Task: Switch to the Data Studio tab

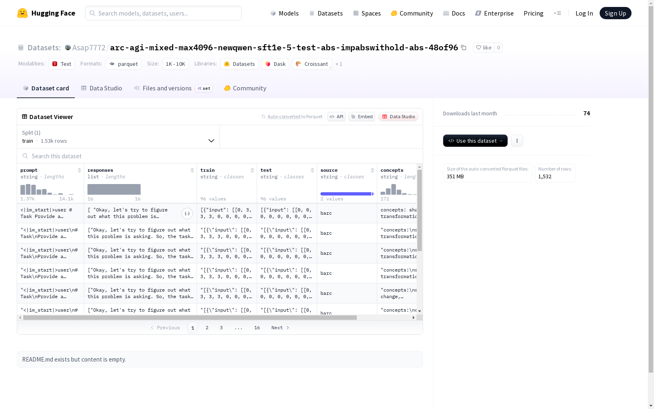Action: tap(101, 88)
